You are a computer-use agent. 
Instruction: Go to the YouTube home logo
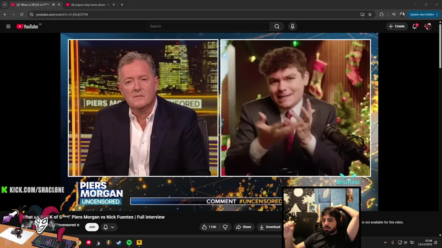[x=27, y=27]
